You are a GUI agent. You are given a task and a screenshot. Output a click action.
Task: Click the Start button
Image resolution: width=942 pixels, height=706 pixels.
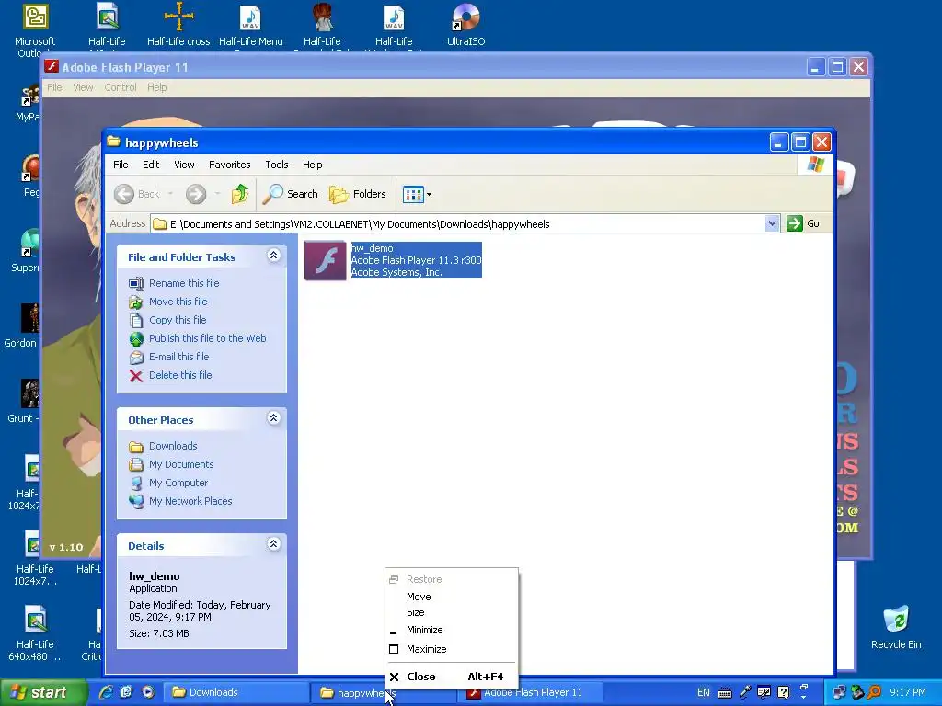click(42, 692)
